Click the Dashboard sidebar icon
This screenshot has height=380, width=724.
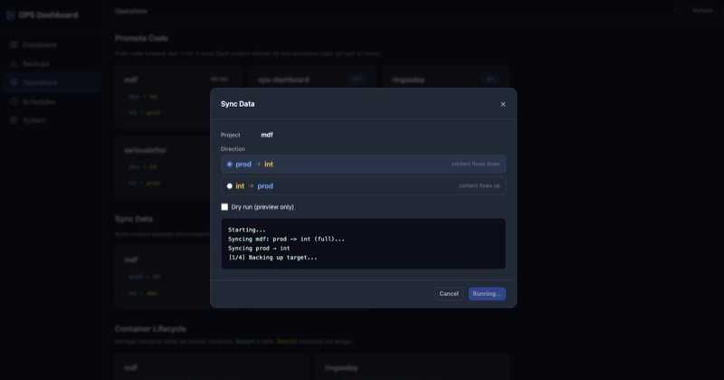click(x=14, y=45)
